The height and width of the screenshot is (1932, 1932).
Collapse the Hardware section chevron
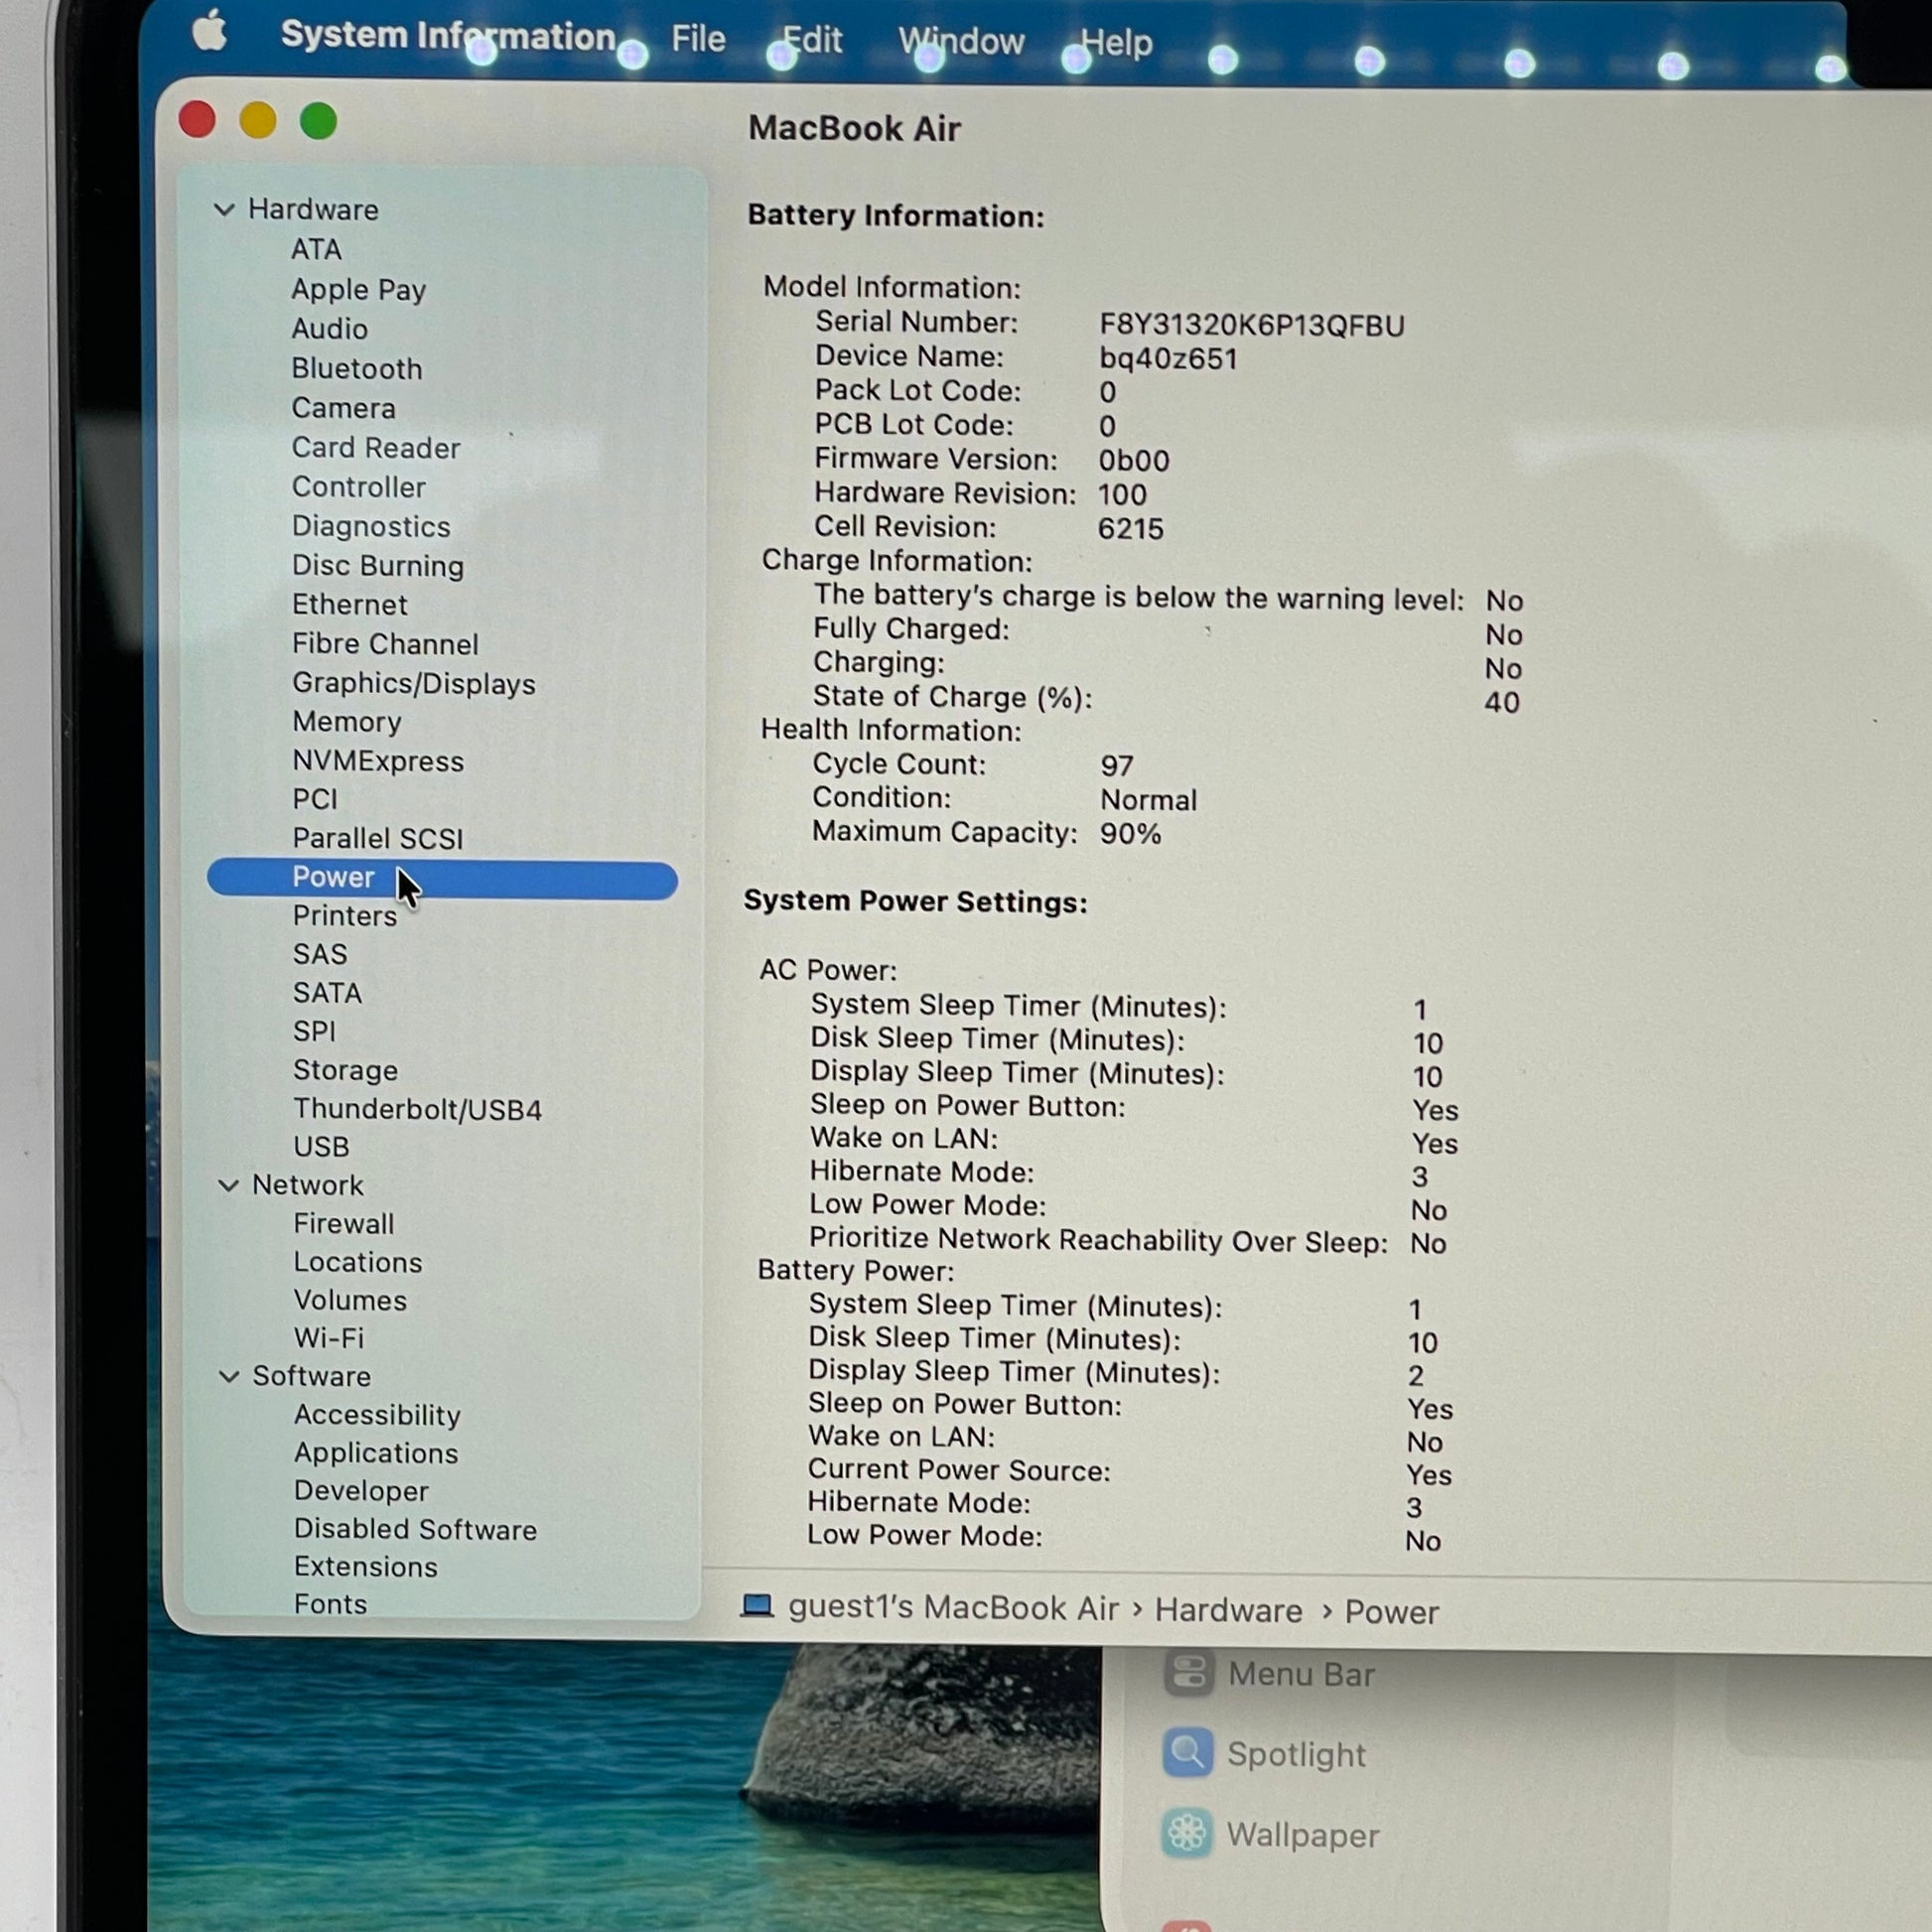[x=225, y=209]
